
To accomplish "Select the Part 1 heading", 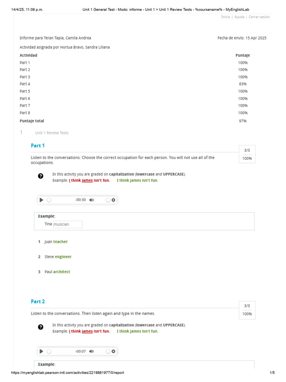I will pos(38,146).
